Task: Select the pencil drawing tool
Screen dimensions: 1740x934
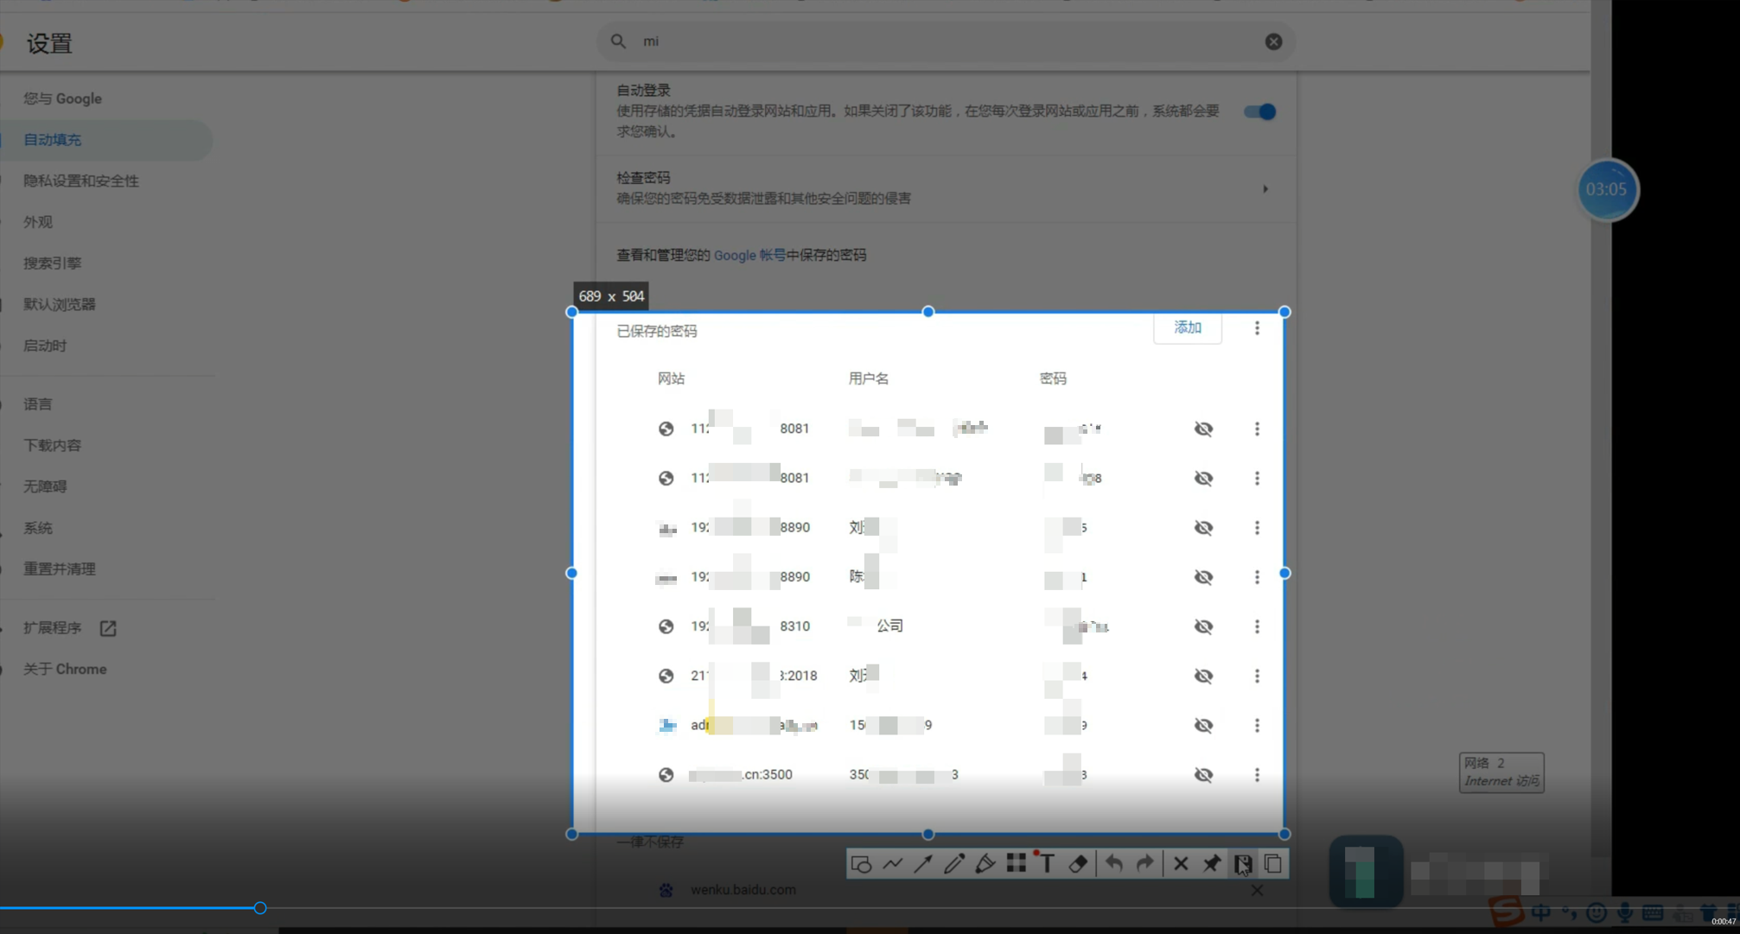Action: [954, 863]
